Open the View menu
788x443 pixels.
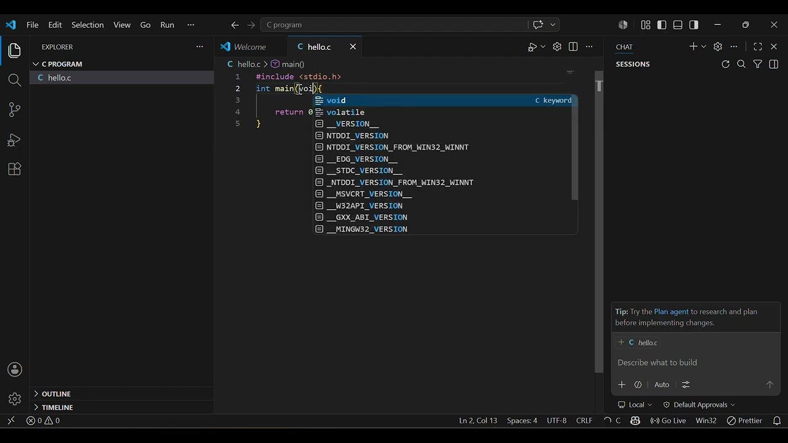122,25
